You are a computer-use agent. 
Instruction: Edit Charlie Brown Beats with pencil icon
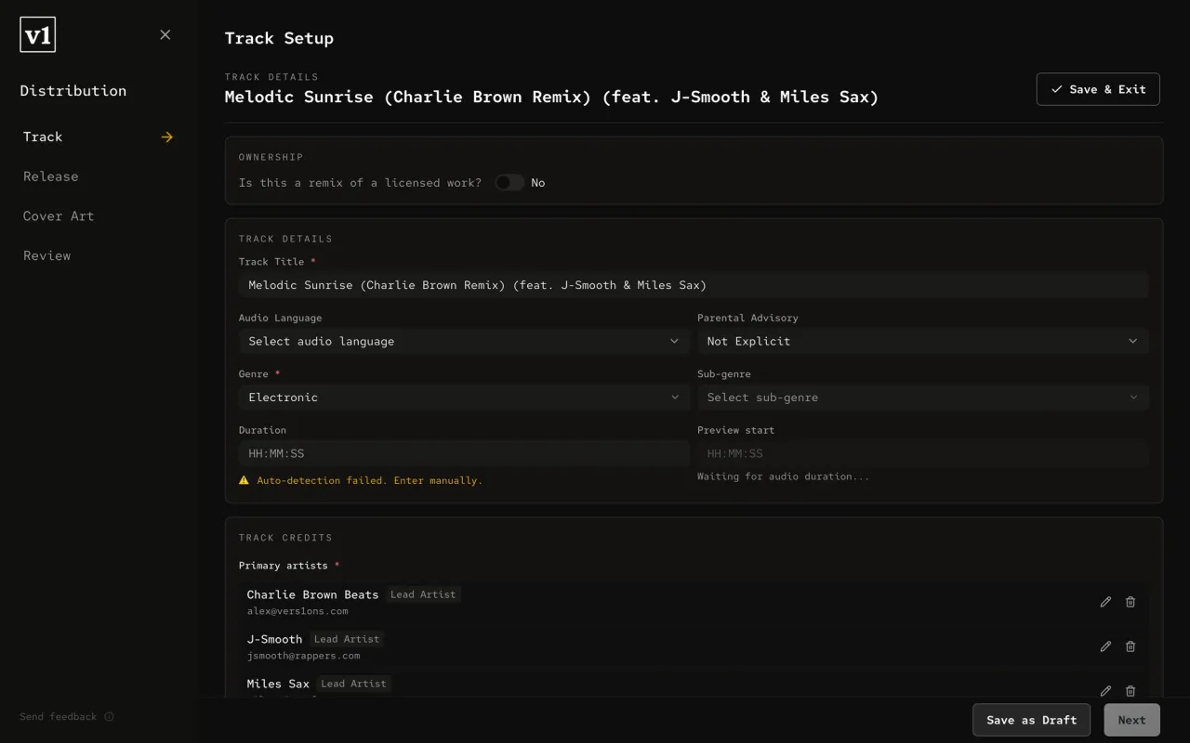1105,602
